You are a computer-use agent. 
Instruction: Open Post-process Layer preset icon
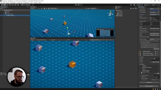click(x=157, y=53)
